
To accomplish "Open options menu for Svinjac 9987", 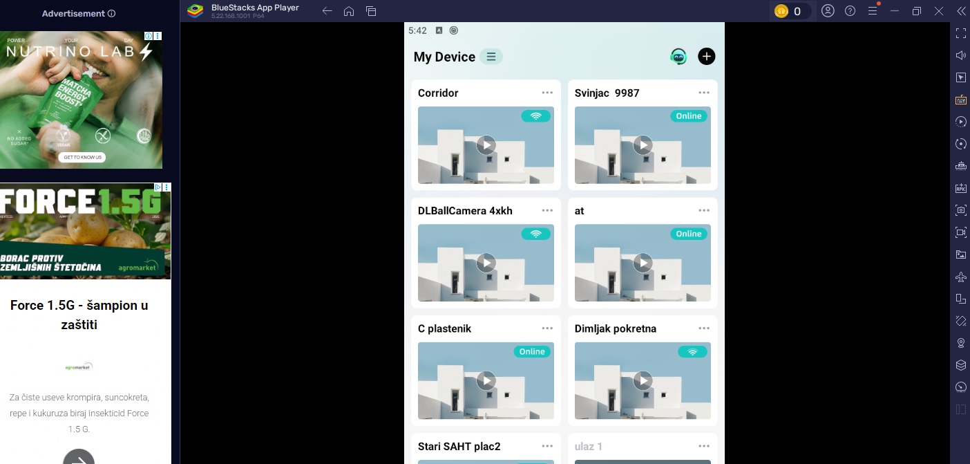I will click(704, 93).
